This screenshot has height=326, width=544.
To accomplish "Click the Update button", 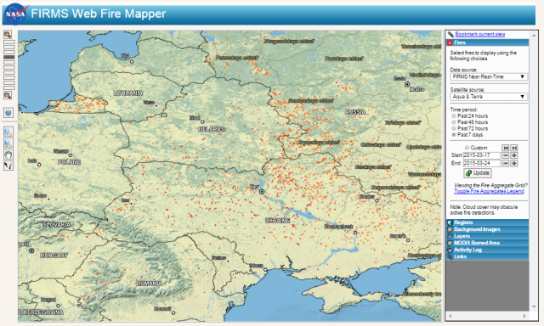I will coord(478,173).
